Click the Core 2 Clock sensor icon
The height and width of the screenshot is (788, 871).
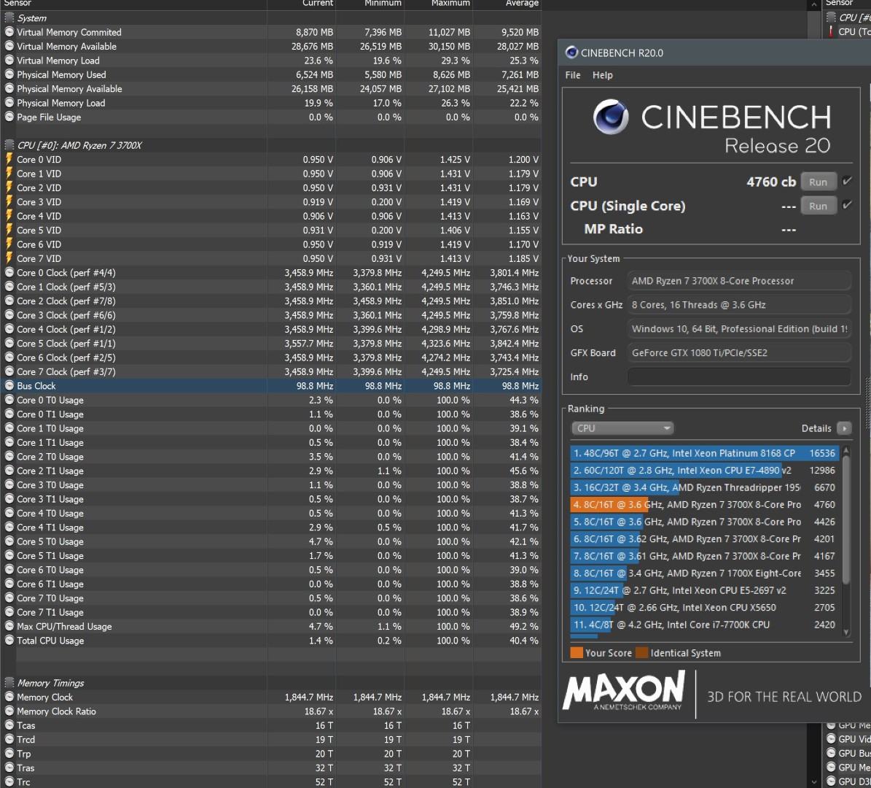pos(9,301)
